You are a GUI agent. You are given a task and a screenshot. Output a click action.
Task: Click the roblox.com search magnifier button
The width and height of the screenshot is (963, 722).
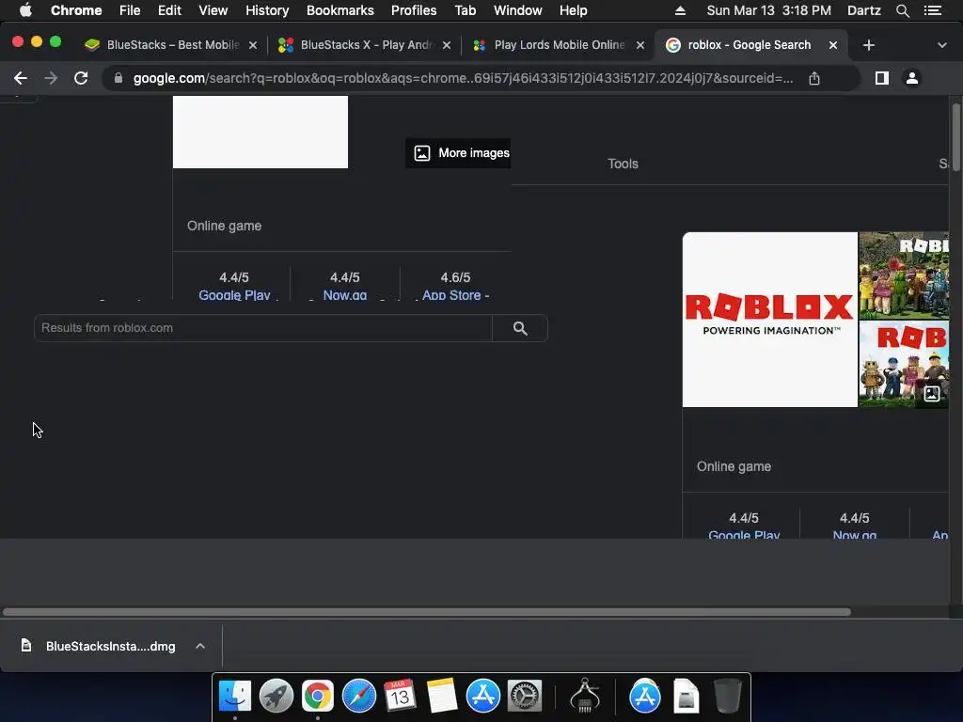(x=520, y=328)
